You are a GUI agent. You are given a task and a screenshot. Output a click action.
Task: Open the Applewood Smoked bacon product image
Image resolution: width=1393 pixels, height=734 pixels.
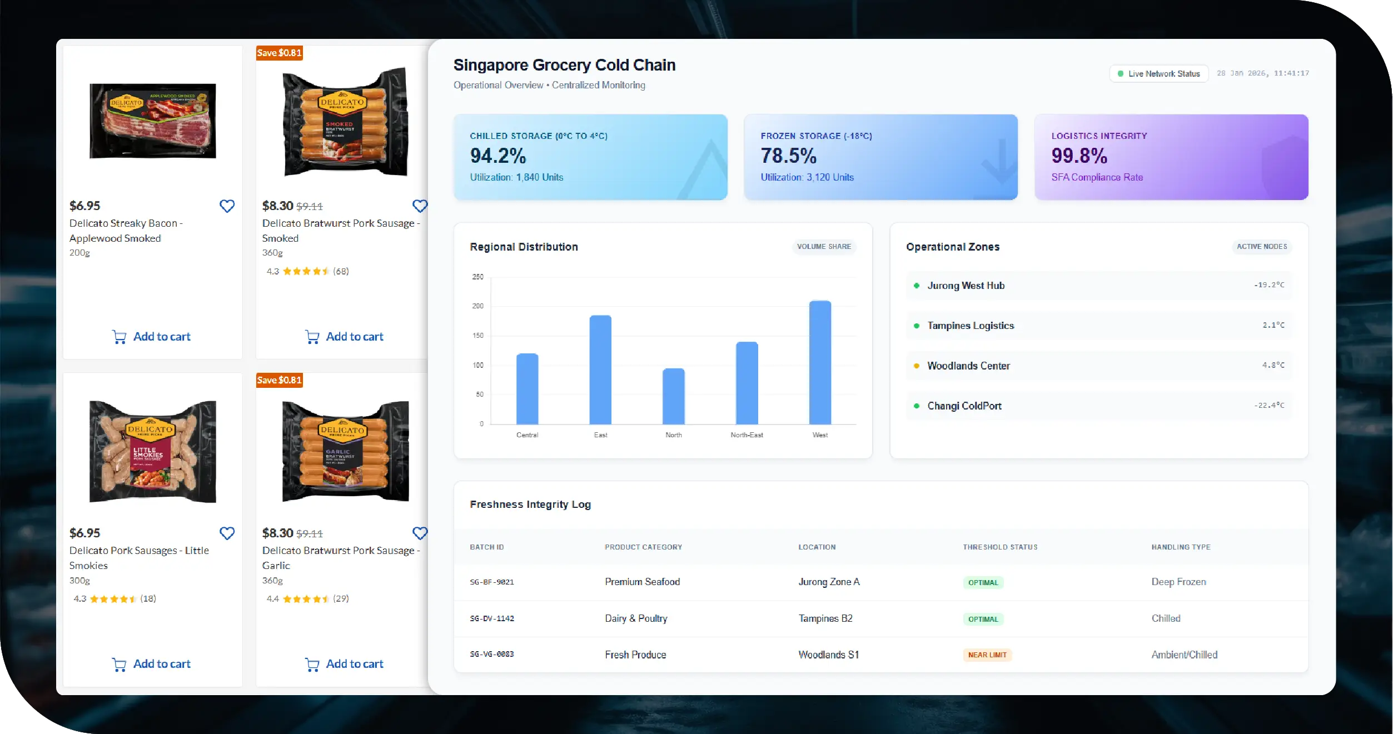coord(153,121)
